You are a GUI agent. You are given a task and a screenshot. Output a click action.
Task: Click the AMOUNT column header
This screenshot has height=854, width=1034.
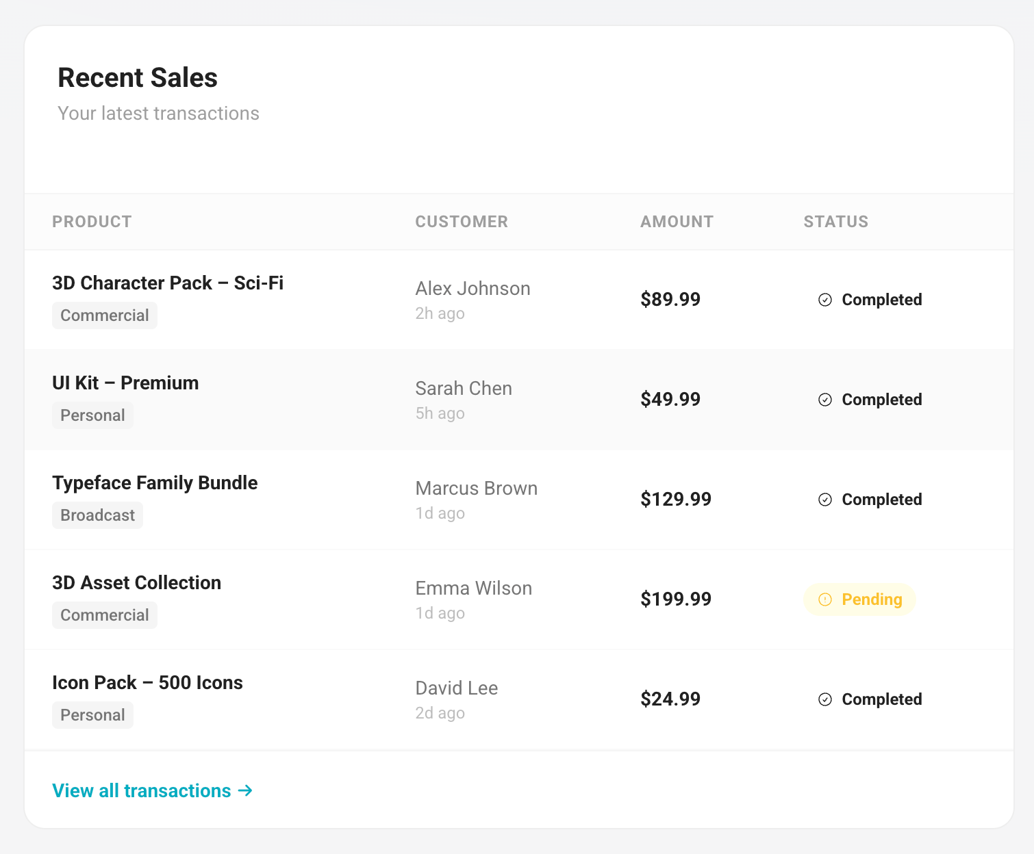(x=677, y=222)
